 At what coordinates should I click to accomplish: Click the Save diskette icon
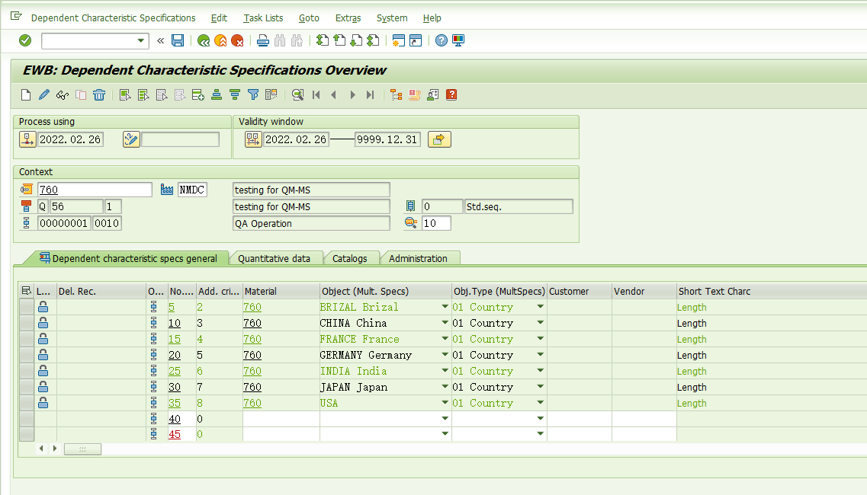click(x=178, y=40)
